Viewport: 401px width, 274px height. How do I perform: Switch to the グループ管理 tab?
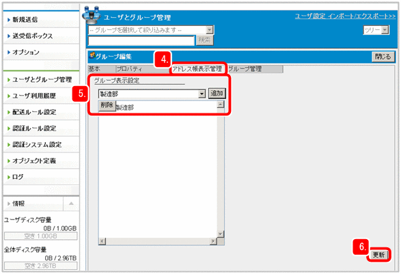coord(255,69)
